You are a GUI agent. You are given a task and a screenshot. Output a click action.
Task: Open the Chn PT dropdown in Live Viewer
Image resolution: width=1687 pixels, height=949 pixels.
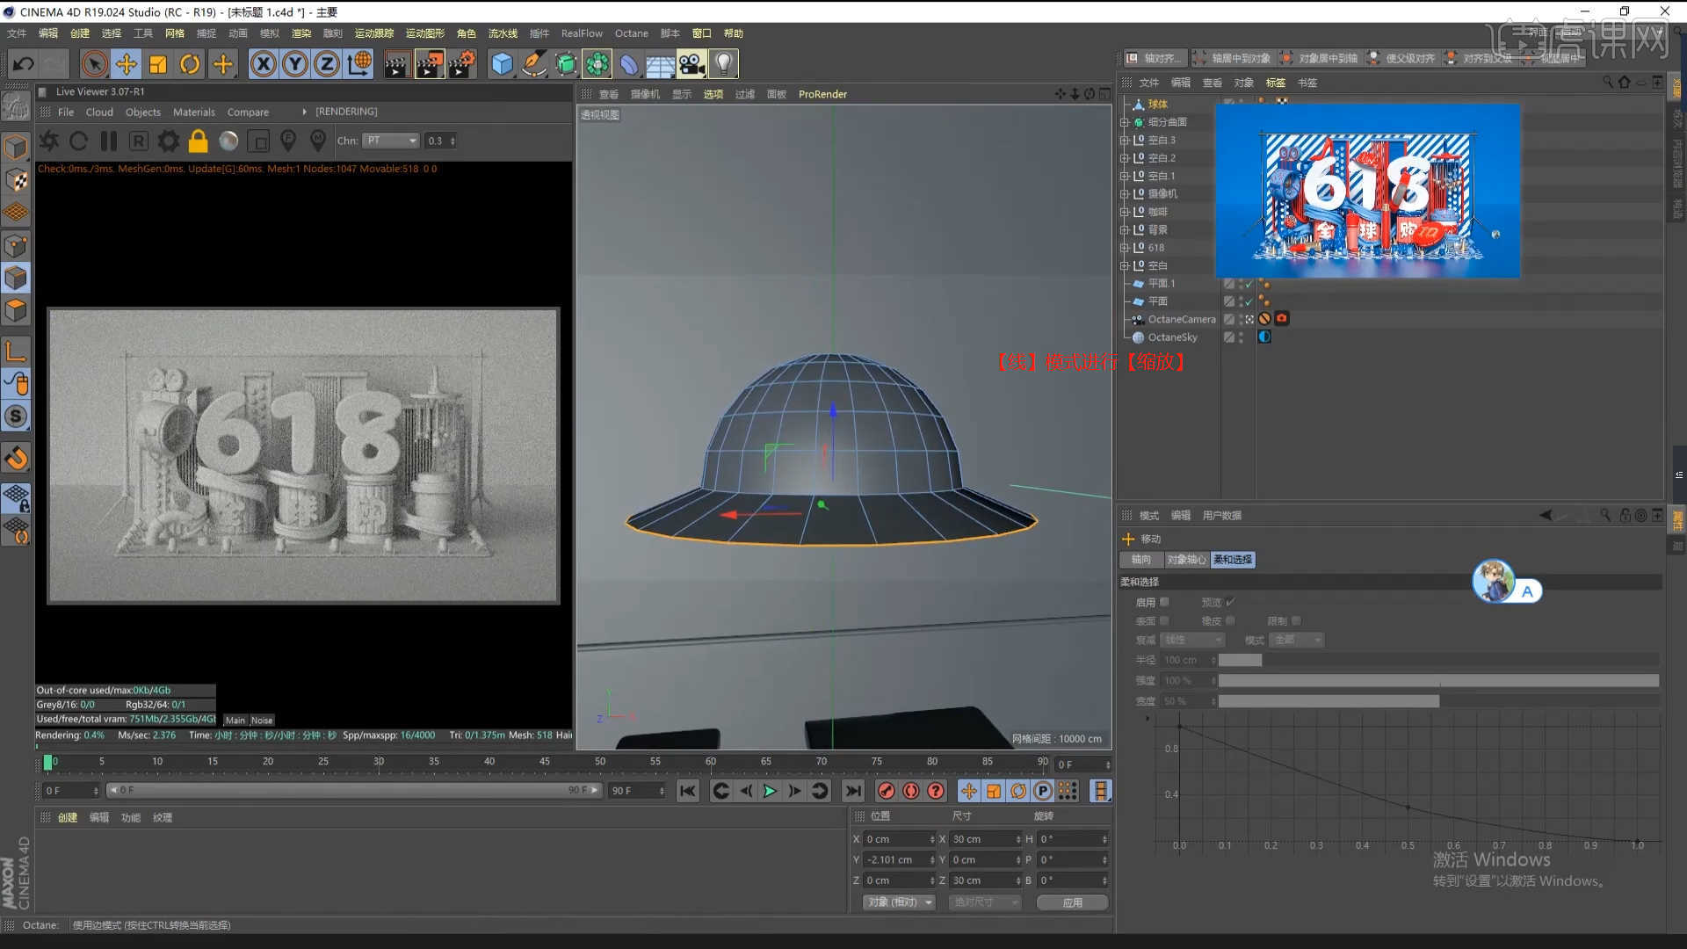[x=390, y=141]
